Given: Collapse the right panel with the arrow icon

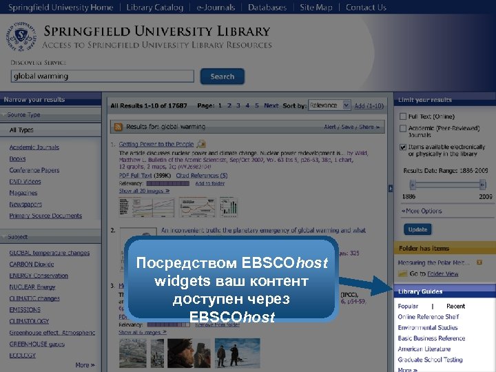Looking at the screenshot, I should [x=391, y=189].
